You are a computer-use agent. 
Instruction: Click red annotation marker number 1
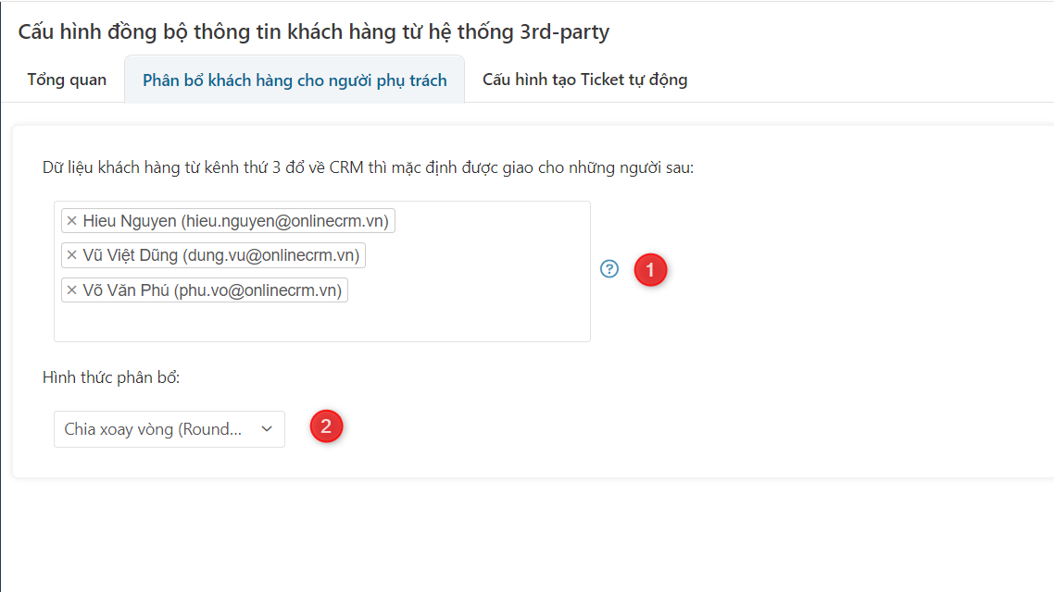[650, 270]
